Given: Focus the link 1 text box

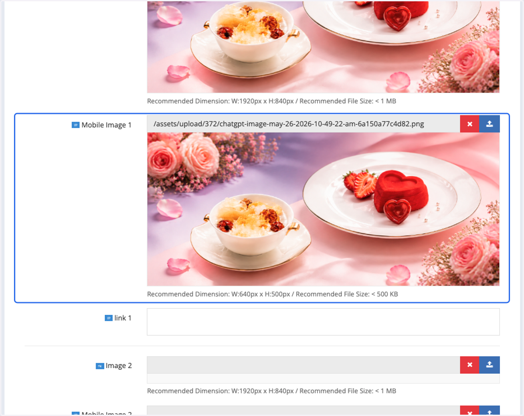Looking at the screenshot, I should tap(323, 322).
